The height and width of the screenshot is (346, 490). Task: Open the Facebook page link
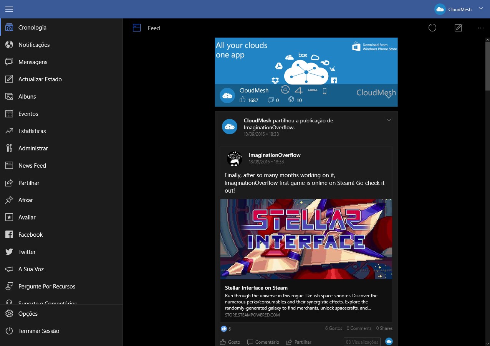point(30,234)
